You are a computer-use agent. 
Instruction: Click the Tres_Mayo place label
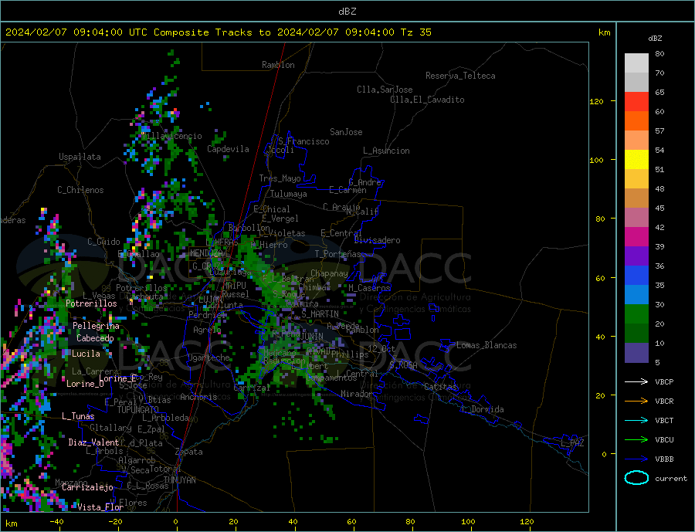pos(280,178)
